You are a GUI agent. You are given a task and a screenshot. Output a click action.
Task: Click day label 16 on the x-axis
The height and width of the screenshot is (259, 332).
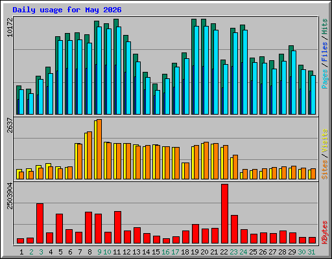165,252
